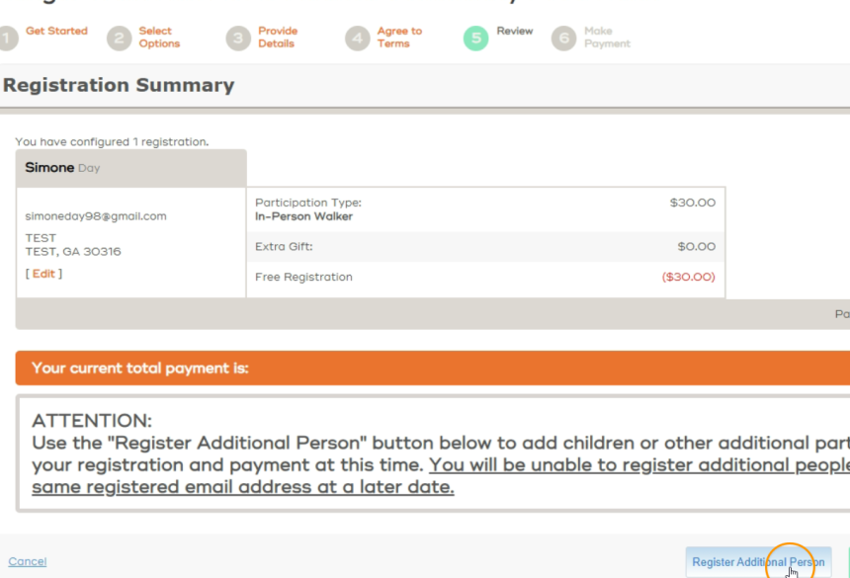This screenshot has width=850, height=578.
Task: Click the Free Registration discount row
Action: pos(484,278)
